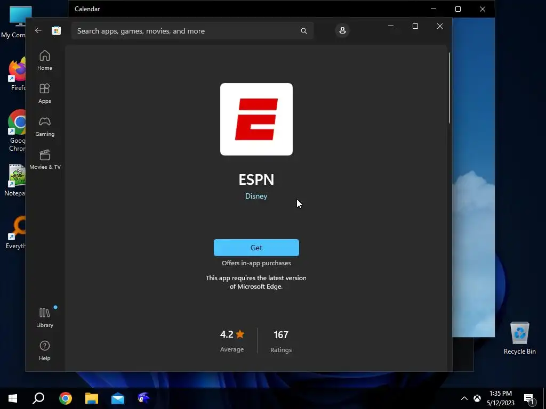Open the Gaming section in sidebar
546x409 pixels.
[45, 127]
